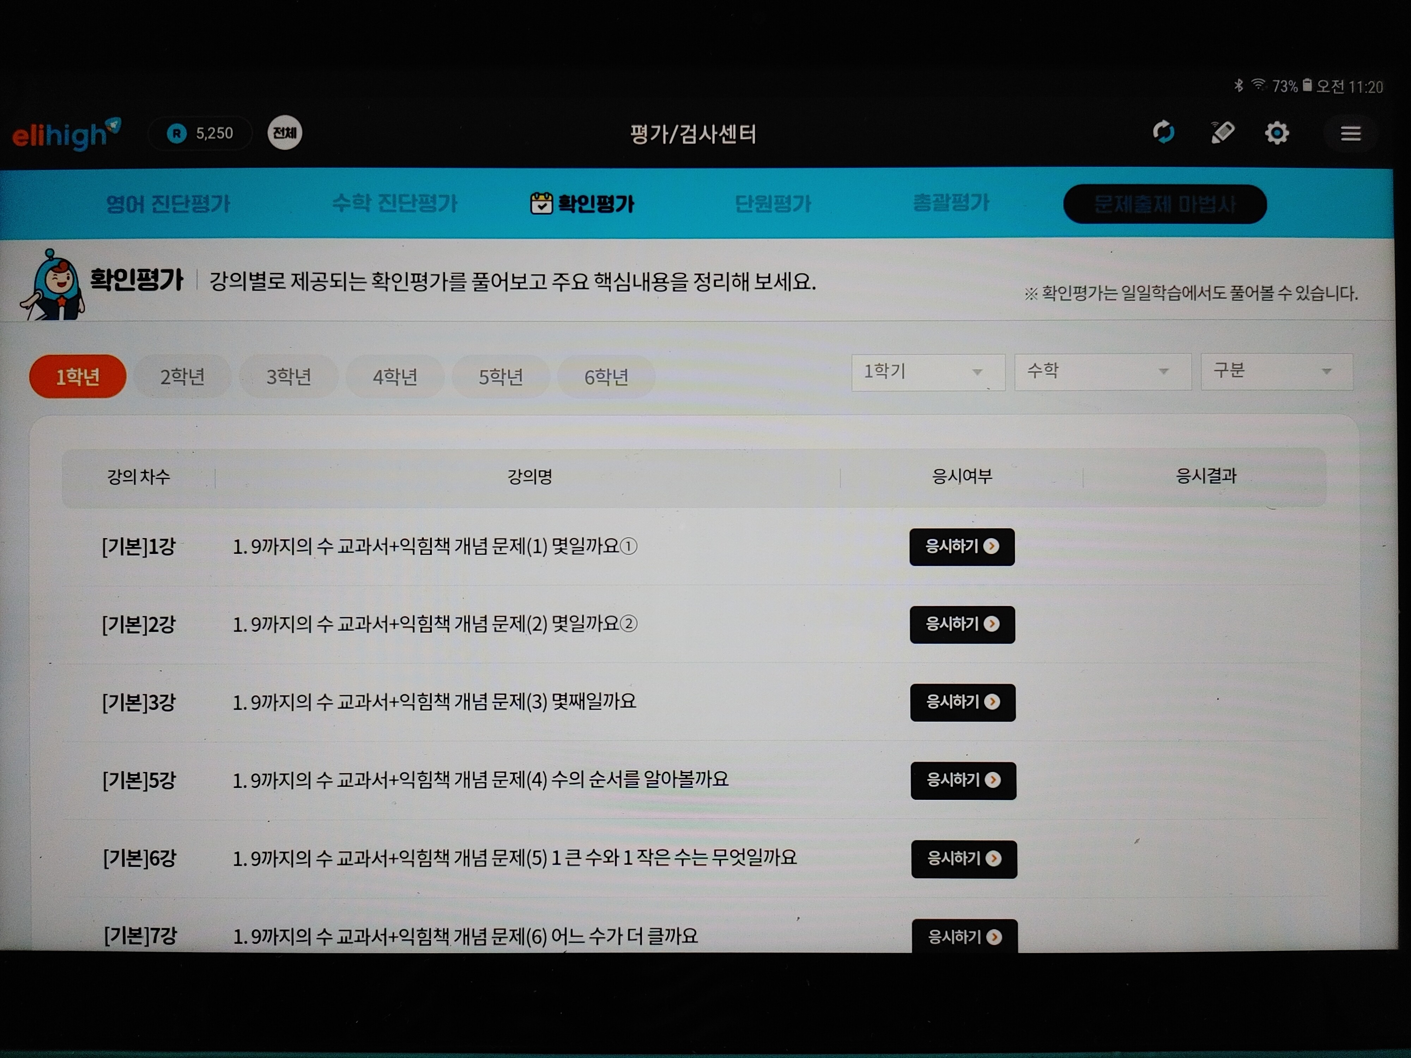The height and width of the screenshot is (1058, 1411).
Task: Start 응시하기 for [기본]7강
Action: coord(964,936)
